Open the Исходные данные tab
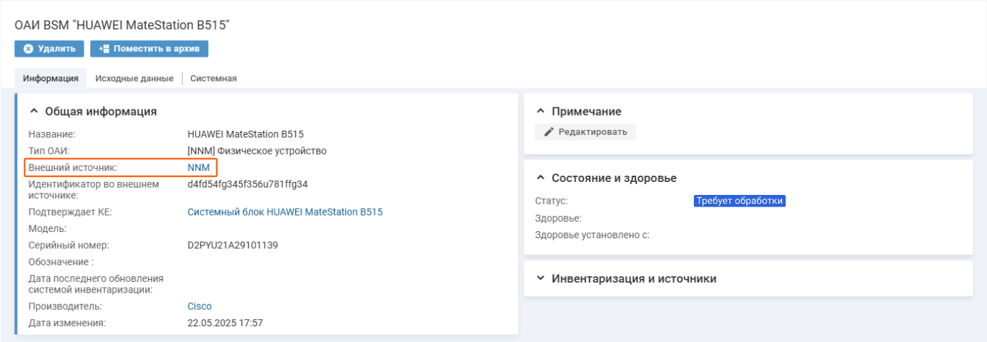This screenshot has height=342, width=987. coord(134,78)
